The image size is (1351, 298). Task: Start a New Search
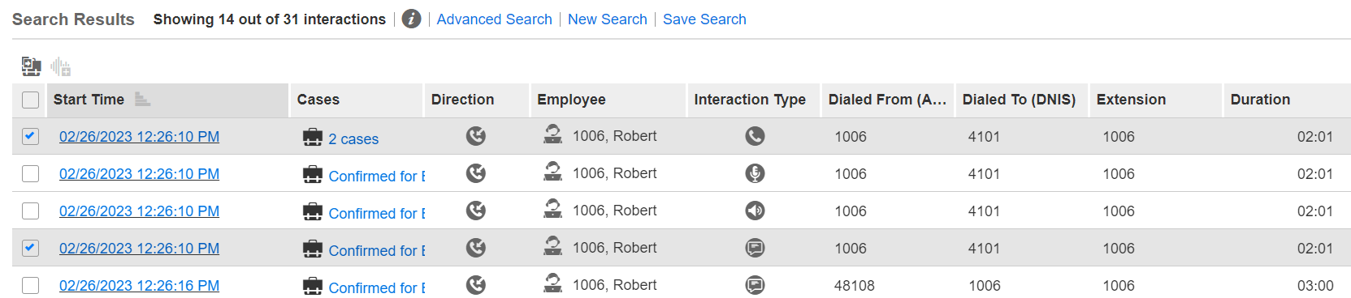(x=608, y=19)
